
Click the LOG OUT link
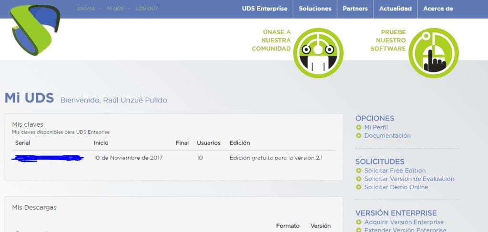click(x=147, y=9)
